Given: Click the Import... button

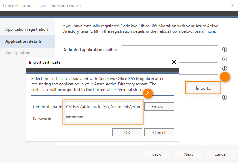Looking at the screenshot, I should [204, 88].
